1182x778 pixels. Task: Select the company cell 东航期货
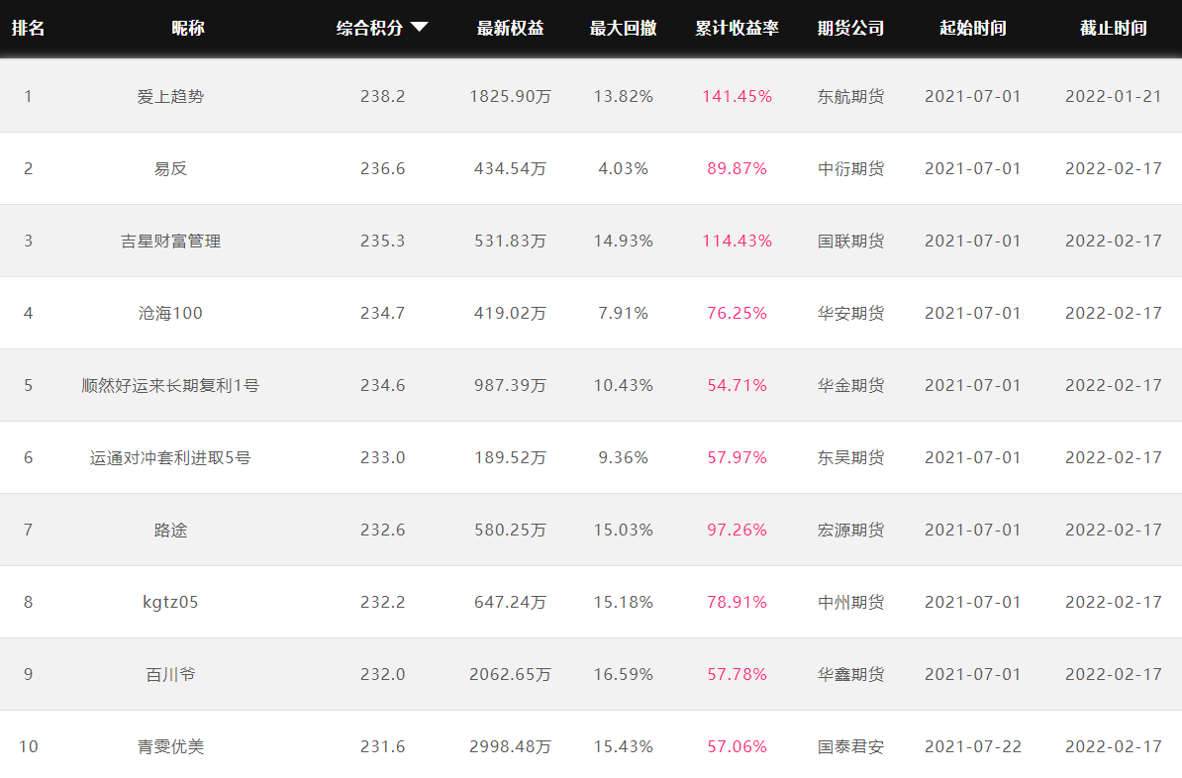tap(851, 96)
